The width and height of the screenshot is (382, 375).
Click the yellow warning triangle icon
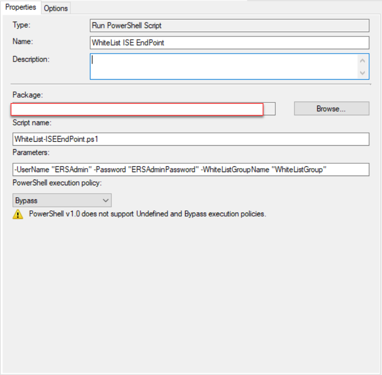pos(18,214)
